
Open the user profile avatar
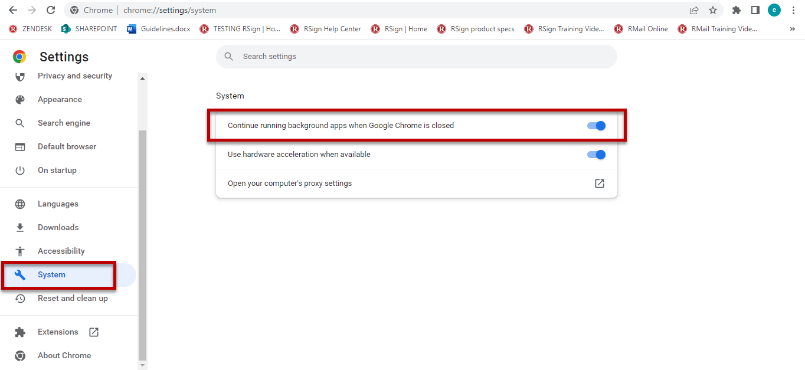click(774, 10)
